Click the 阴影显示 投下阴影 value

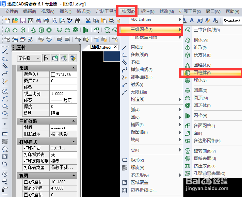(63, 134)
